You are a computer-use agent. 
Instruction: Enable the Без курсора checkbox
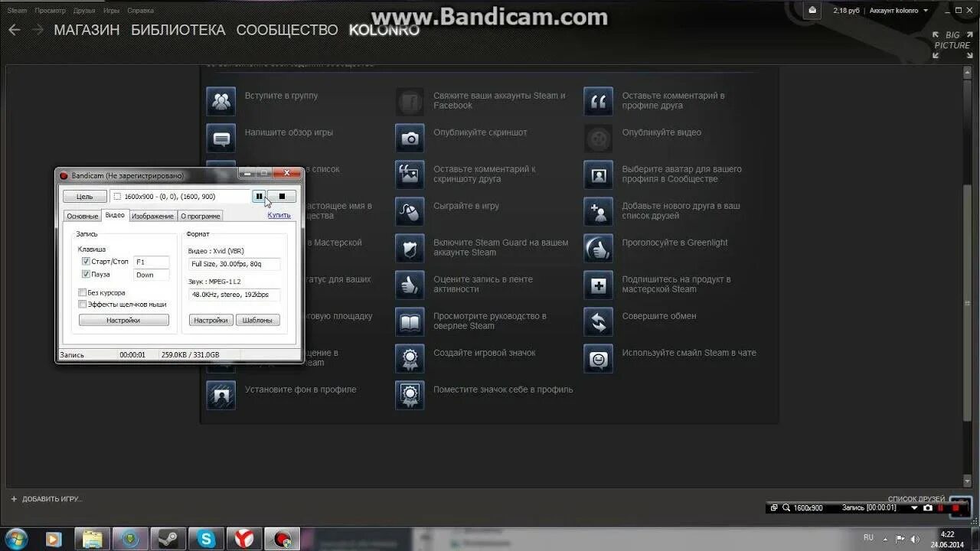point(83,292)
